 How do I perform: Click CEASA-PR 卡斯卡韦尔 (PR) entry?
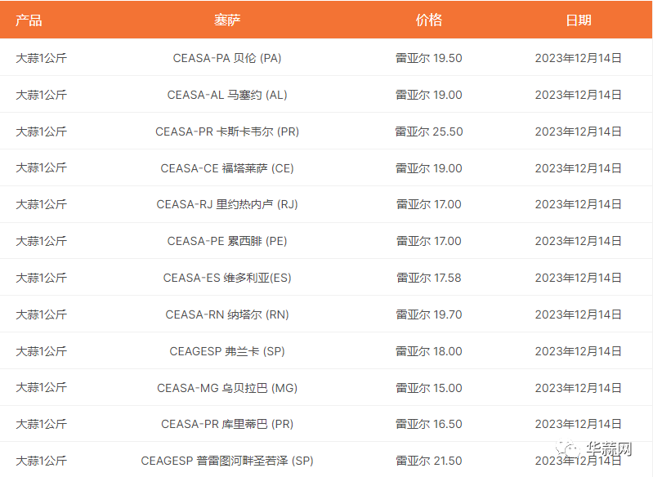point(227,132)
